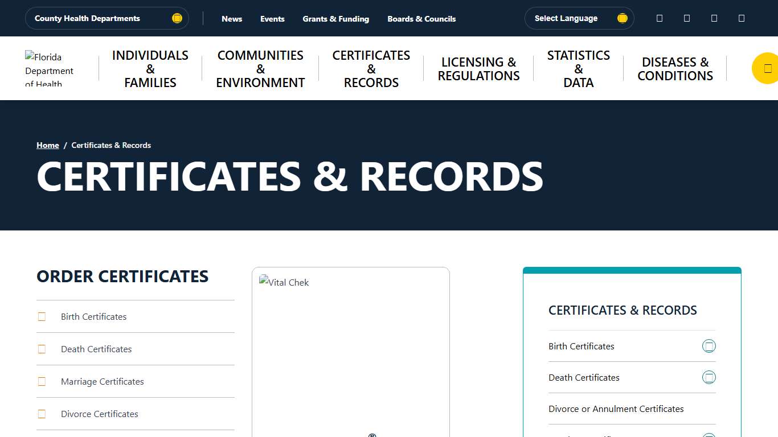The image size is (778, 437).
Task: Select the Licensing & Regulations menu item
Action: 478,68
